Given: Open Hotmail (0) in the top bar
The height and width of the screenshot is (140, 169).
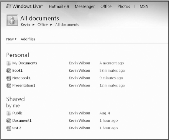Looking at the screenshot, I should pyautogui.click(x=59, y=6).
